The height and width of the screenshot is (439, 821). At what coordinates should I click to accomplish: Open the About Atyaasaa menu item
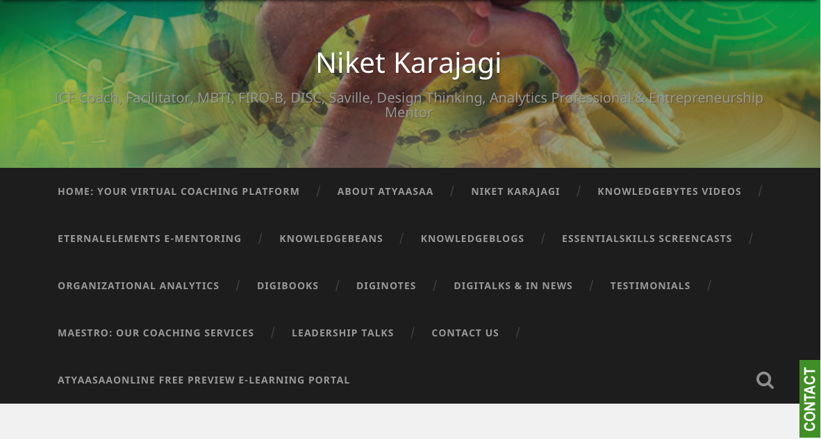[x=385, y=192]
